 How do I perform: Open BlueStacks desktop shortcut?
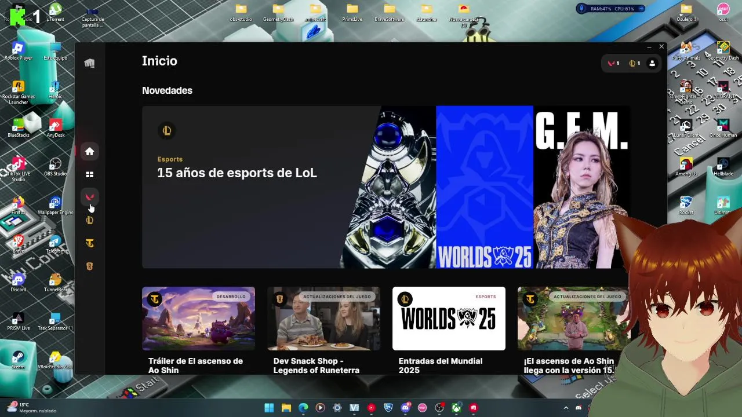19,128
